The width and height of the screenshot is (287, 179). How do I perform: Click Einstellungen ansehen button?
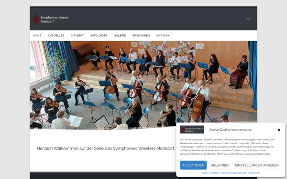click(257, 165)
